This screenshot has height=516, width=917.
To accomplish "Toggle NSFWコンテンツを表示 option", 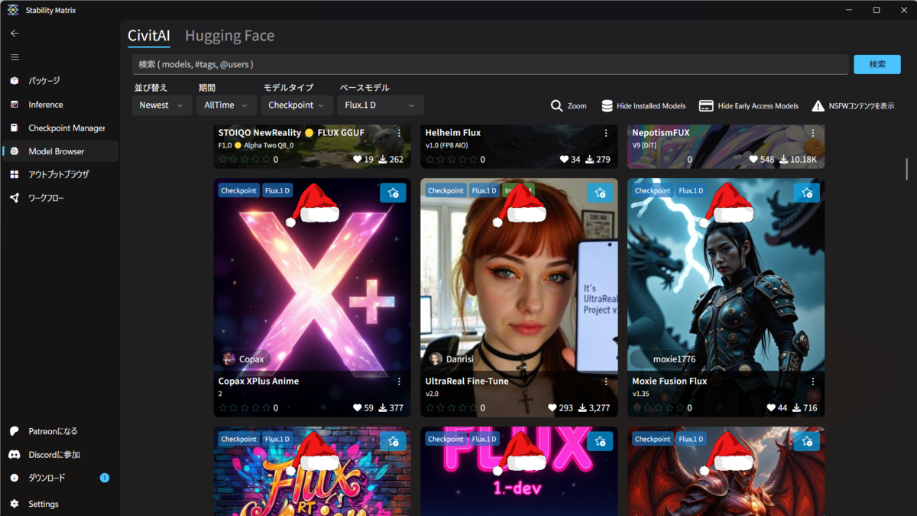I will click(853, 105).
